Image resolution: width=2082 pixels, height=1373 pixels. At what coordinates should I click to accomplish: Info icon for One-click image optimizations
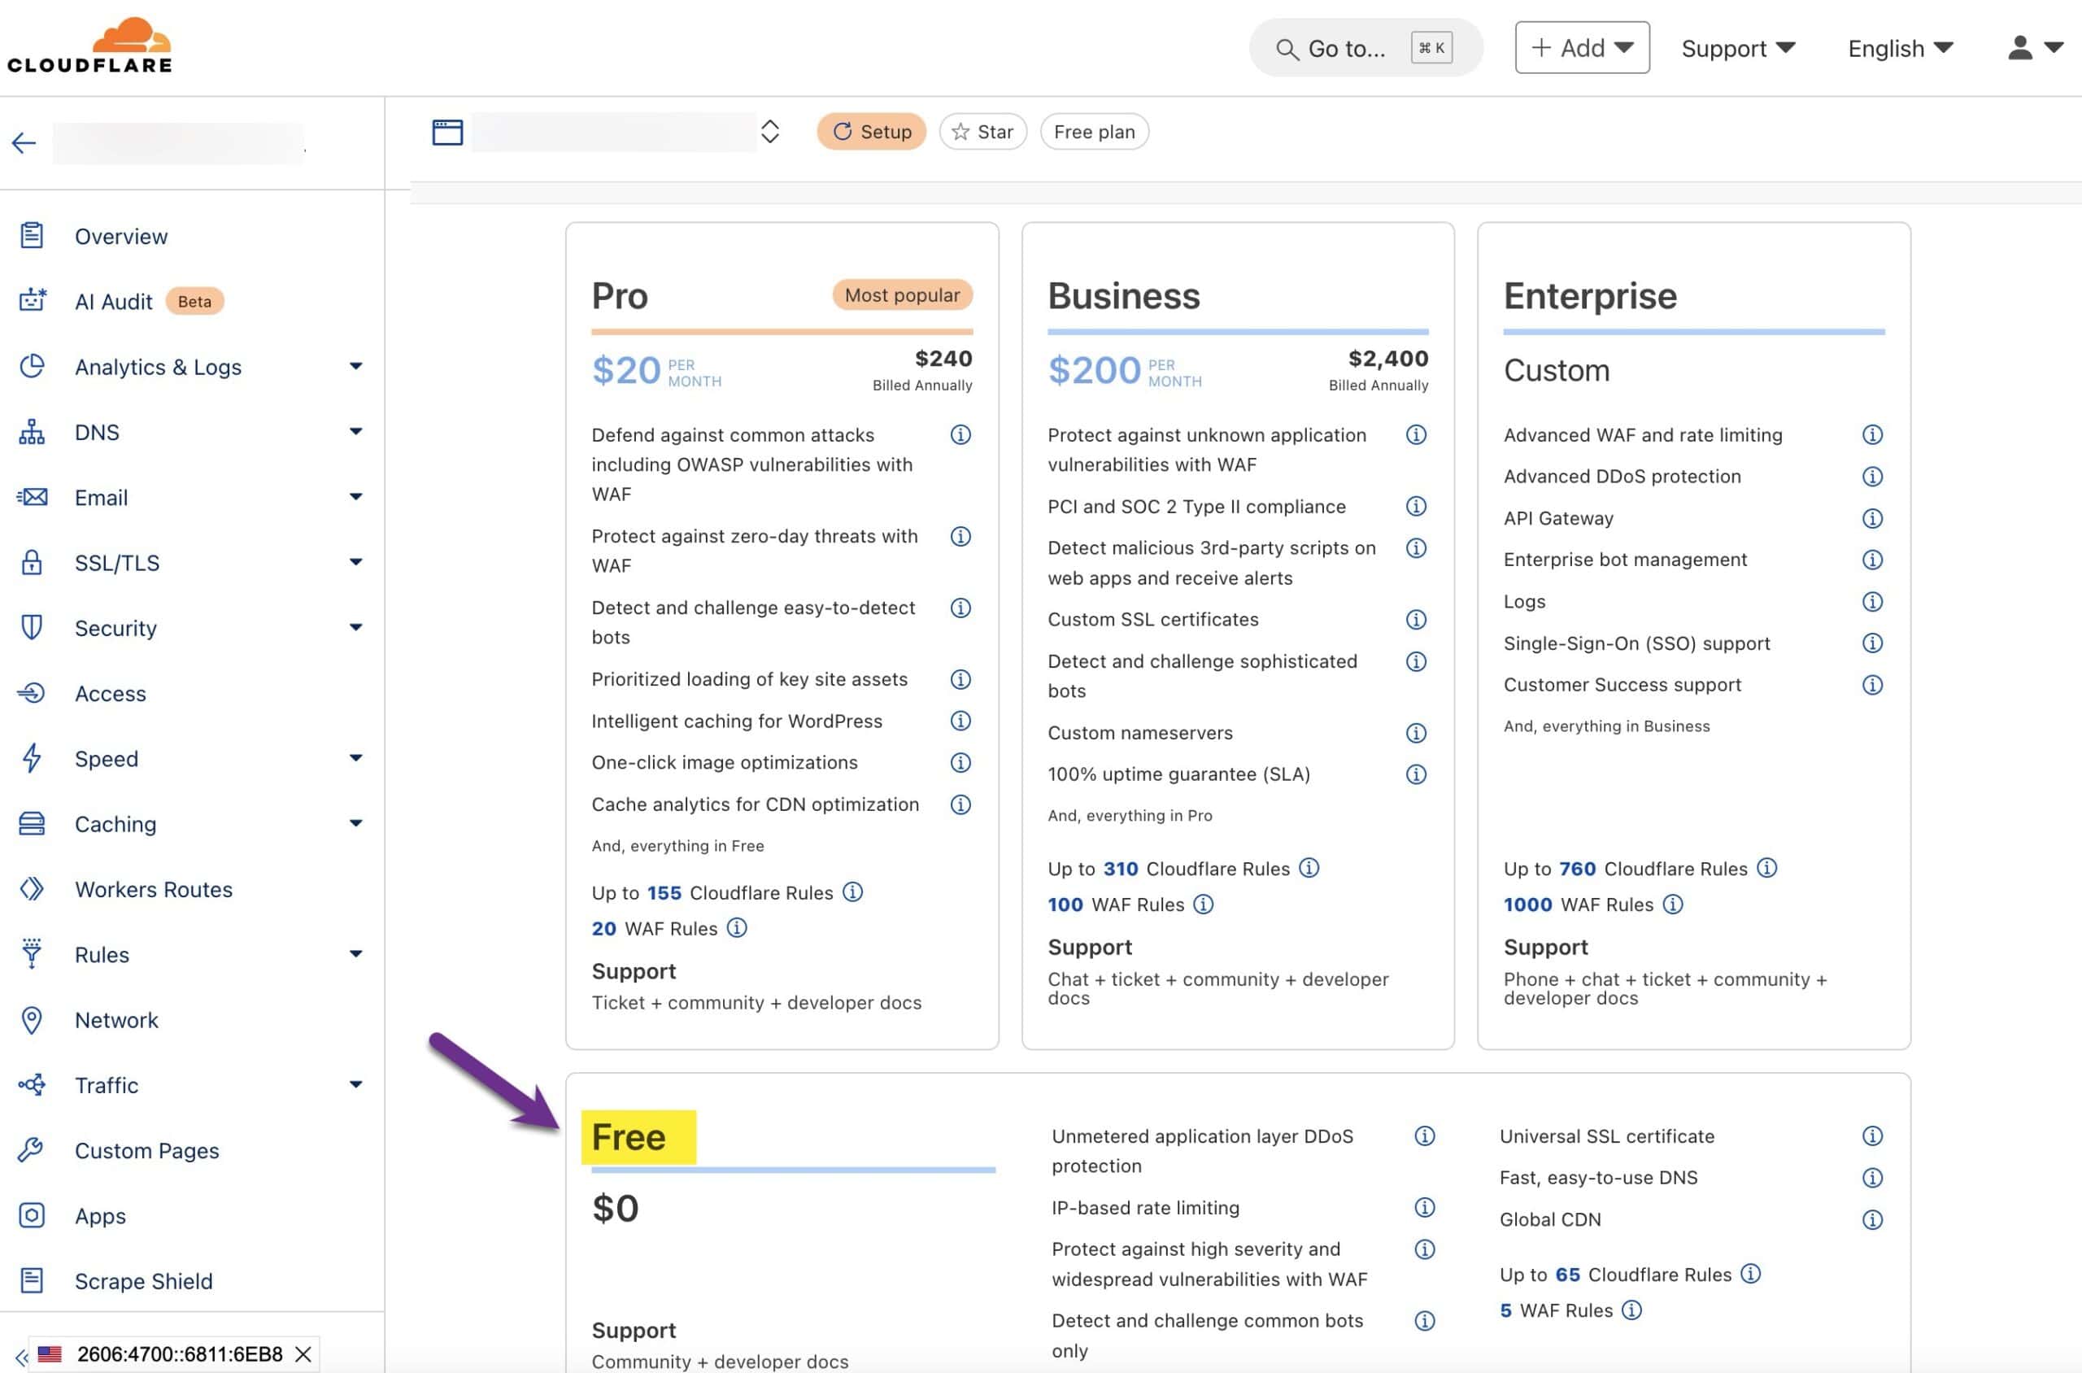coord(960,762)
